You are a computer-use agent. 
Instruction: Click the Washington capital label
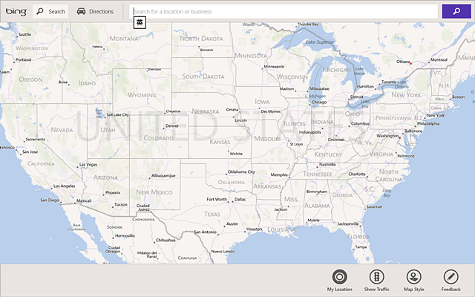pos(387,136)
